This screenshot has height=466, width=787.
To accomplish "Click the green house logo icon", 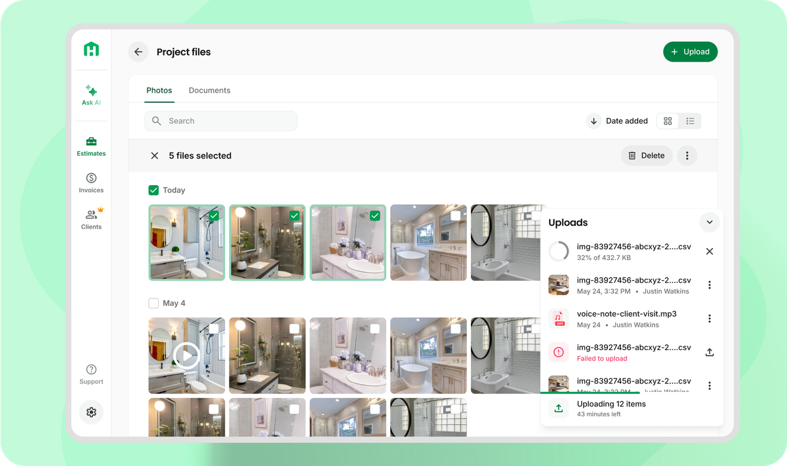I will pyautogui.click(x=91, y=48).
